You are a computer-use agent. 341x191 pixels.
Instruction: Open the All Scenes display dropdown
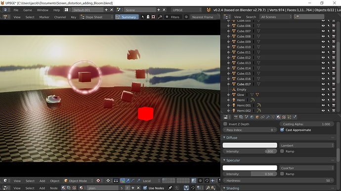click(x=276, y=17)
